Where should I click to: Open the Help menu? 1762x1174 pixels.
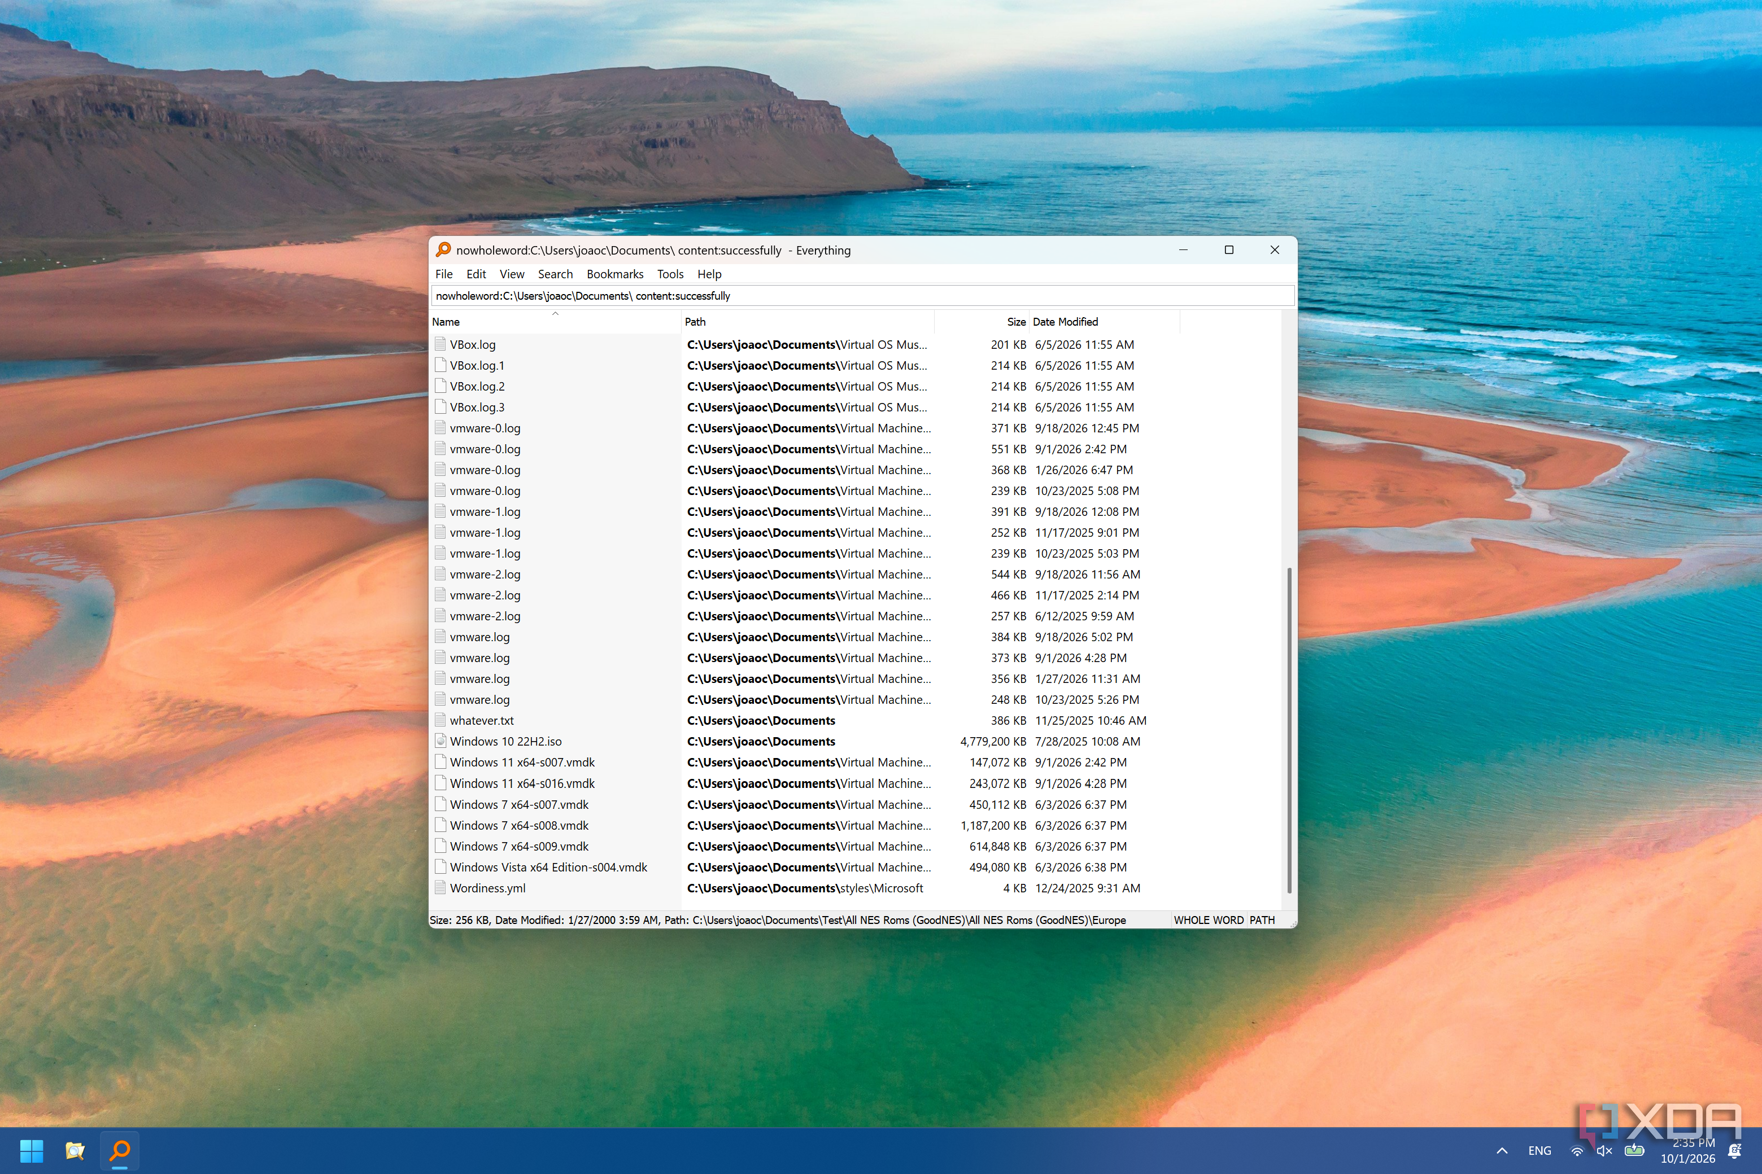tap(709, 274)
